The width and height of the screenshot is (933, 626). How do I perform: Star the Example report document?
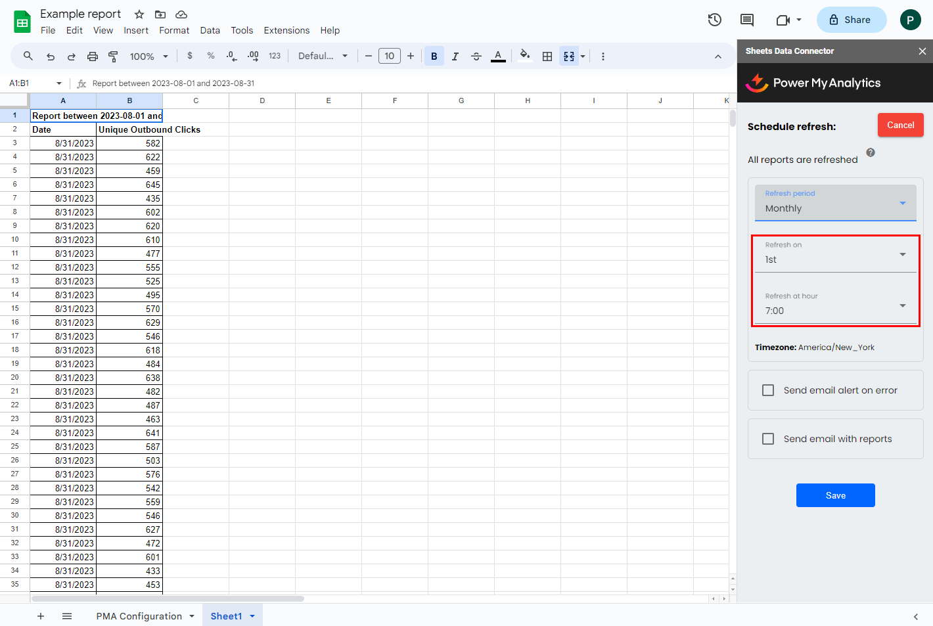(x=139, y=14)
